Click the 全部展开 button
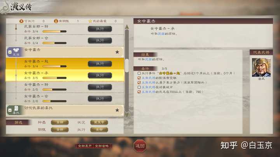 click(x=85, y=146)
